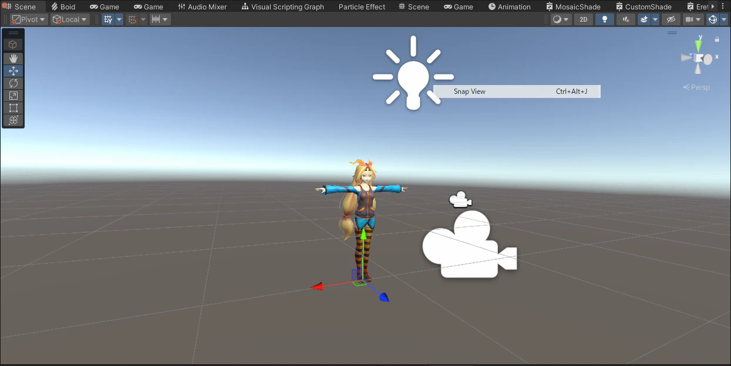Select the Scale tool

[13, 95]
